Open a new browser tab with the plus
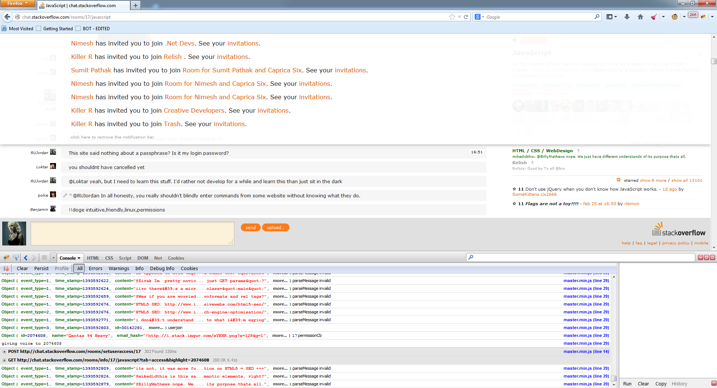Screen dimensions: 717x388 tap(136, 5)
